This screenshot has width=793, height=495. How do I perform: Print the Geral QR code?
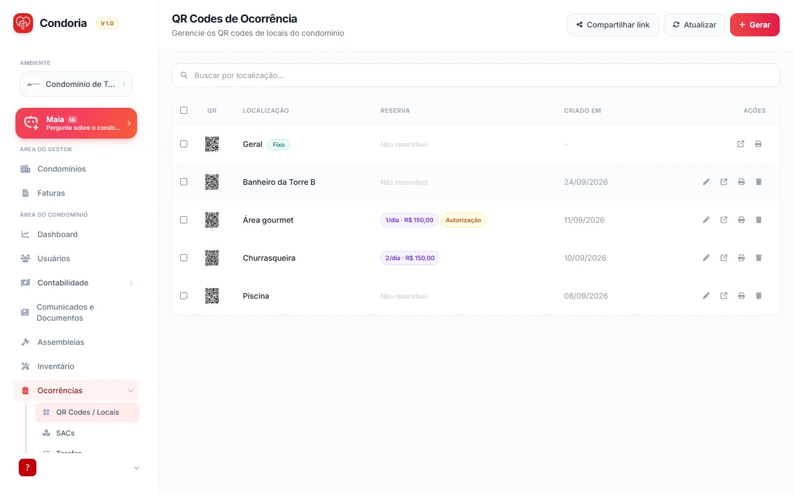tap(758, 144)
